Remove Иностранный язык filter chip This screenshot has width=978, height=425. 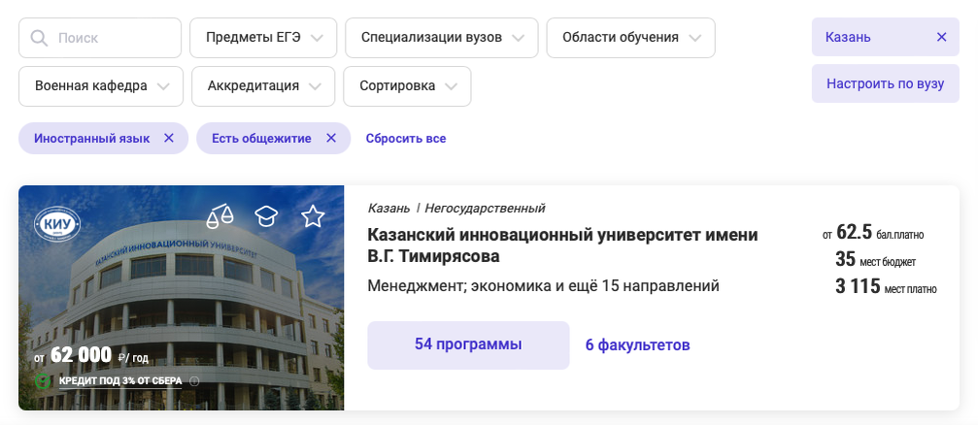(x=168, y=139)
